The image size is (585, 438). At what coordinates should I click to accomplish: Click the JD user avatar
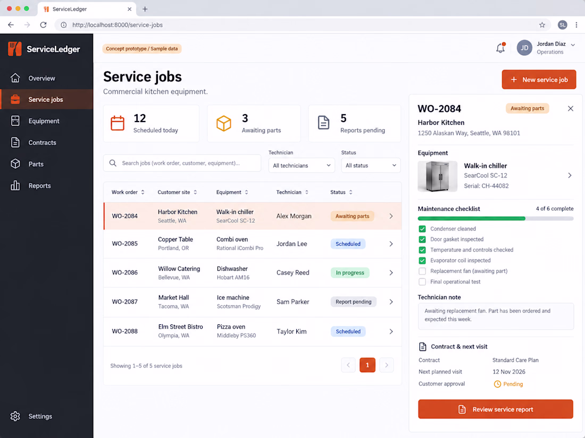tap(524, 48)
